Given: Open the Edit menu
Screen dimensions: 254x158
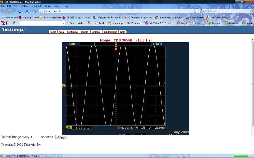Looking at the screenshot, I should point(9,6).
